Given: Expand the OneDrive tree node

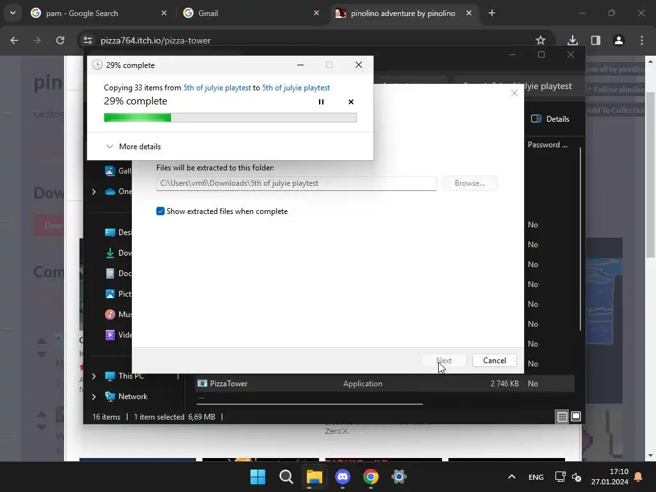Looking at the screenshot, I should point(94,192).
